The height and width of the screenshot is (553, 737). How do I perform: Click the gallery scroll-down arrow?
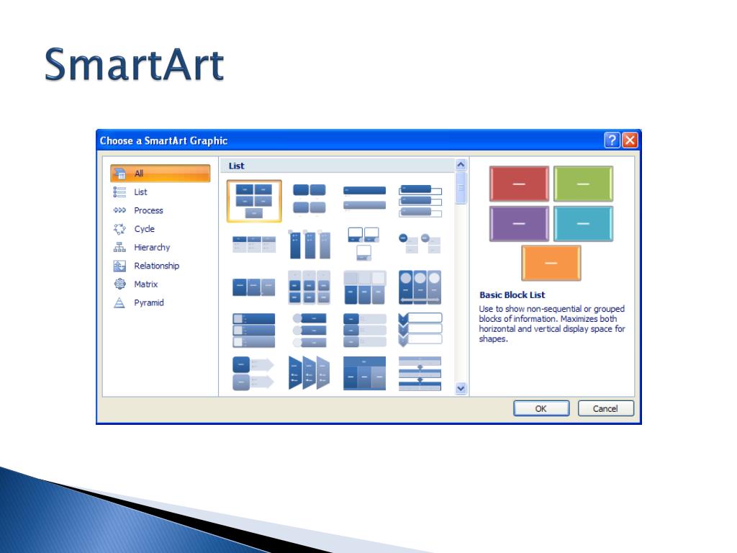(461, 388)
